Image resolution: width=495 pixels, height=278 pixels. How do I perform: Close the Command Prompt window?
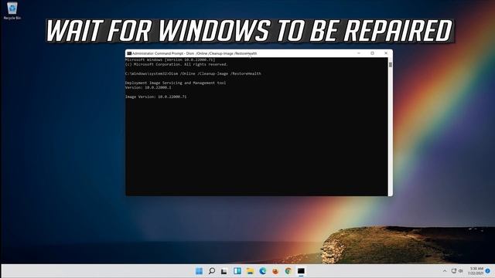(386, 53)
